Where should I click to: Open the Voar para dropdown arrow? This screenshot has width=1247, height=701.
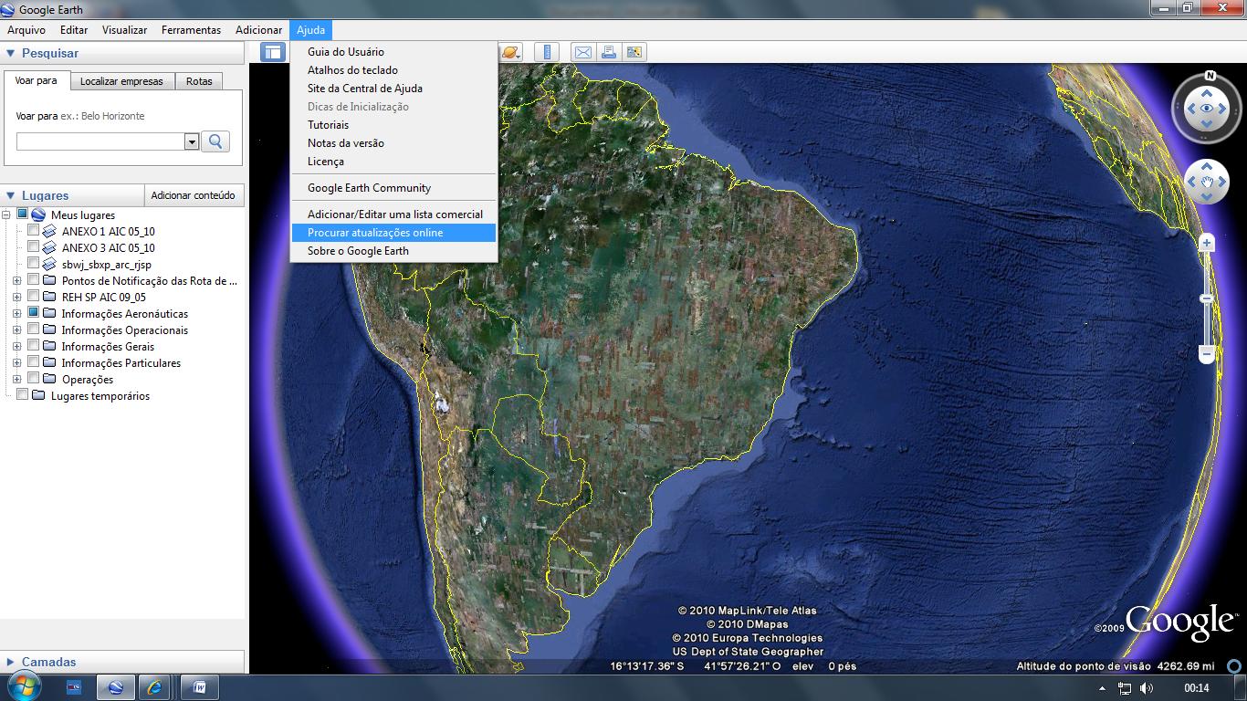click(191, 141)
